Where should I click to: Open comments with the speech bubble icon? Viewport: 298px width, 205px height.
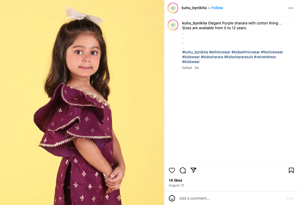(183, 170)
